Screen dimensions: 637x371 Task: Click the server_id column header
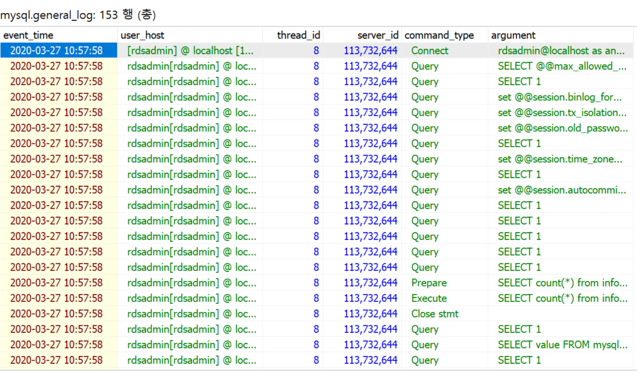click(x=378, y=35)
